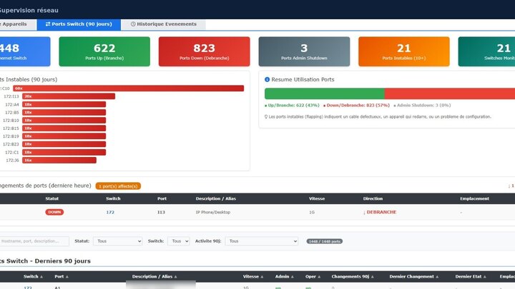Click the 'Supervision réseau' page title
Image resolution: width=515 pixels, height=289 pixels.
tap(29, 10)
